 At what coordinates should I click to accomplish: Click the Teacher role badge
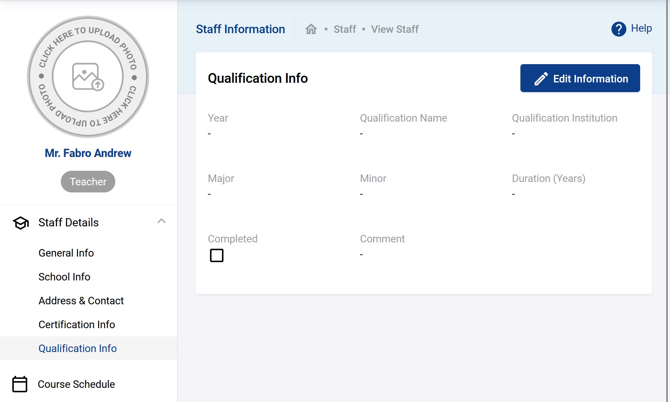click(88, 182)
